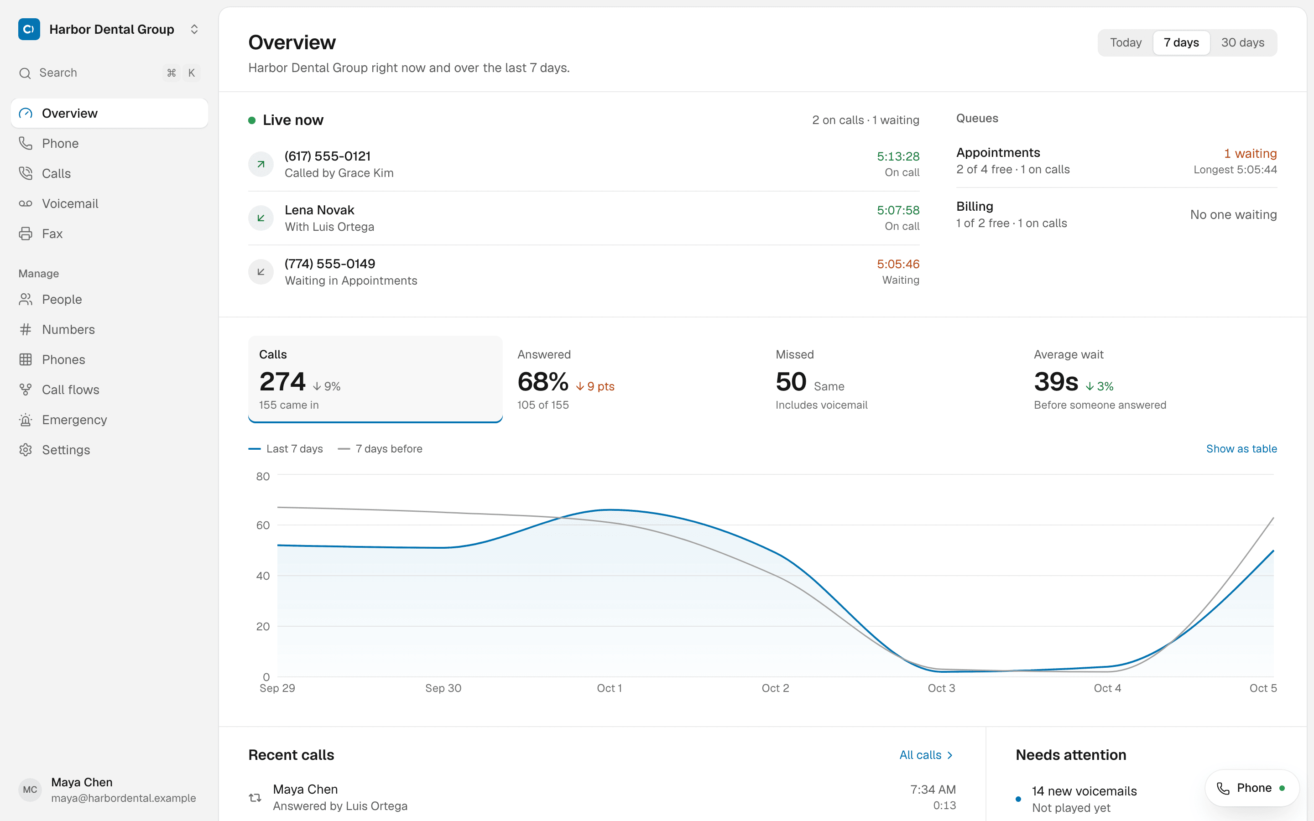Open the Emergency menu label
This screenshot has height=821, width=1314.
pos(74,420)
